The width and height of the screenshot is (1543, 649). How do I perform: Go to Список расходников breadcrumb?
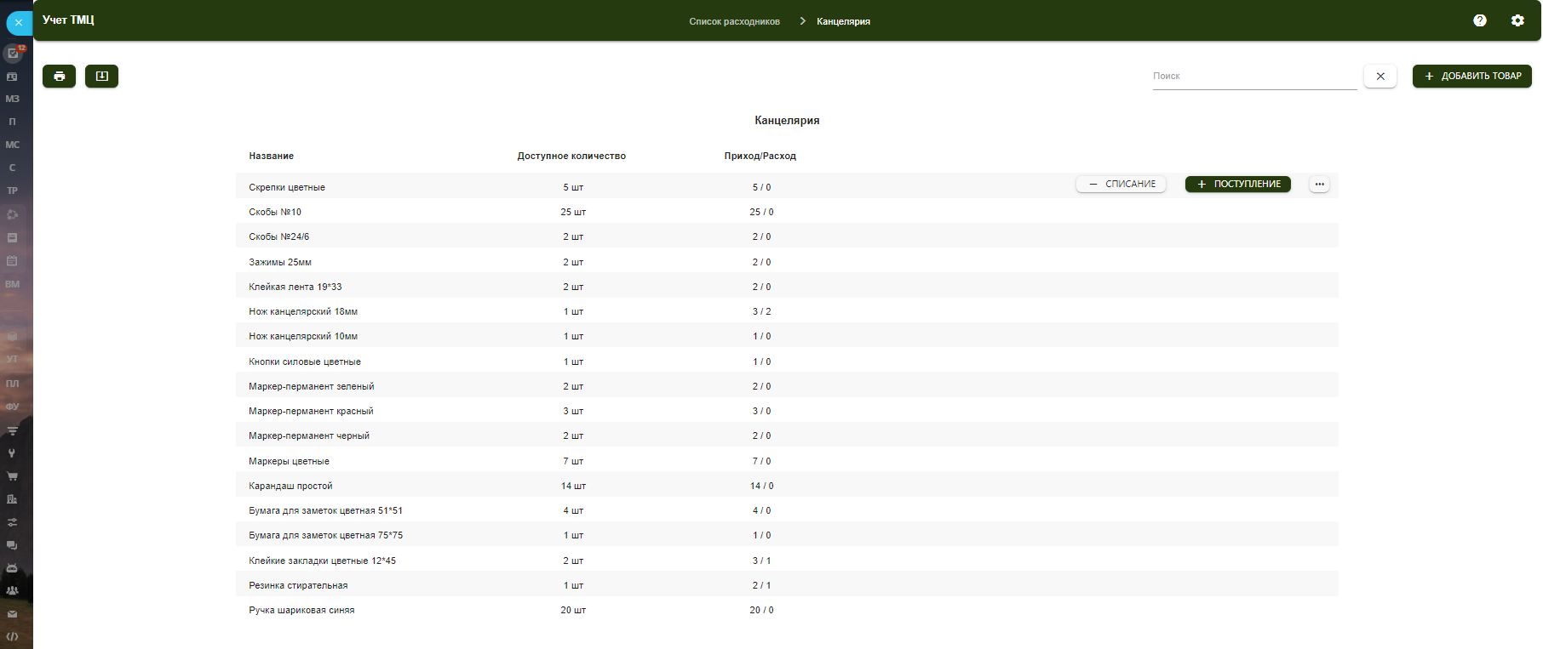pyautogui.click(x=734, y=21)
